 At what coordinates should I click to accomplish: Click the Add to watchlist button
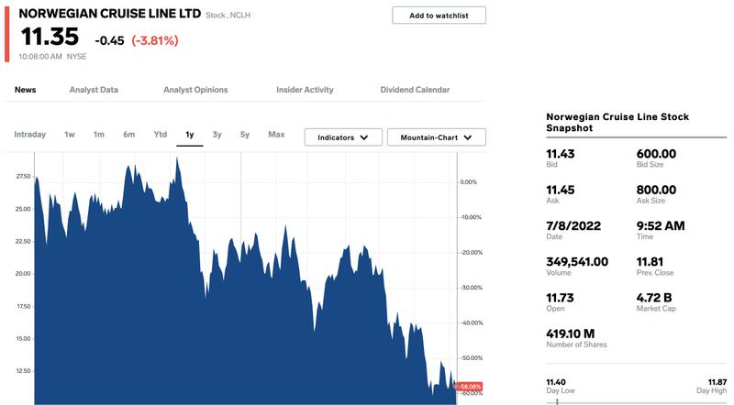439,16
